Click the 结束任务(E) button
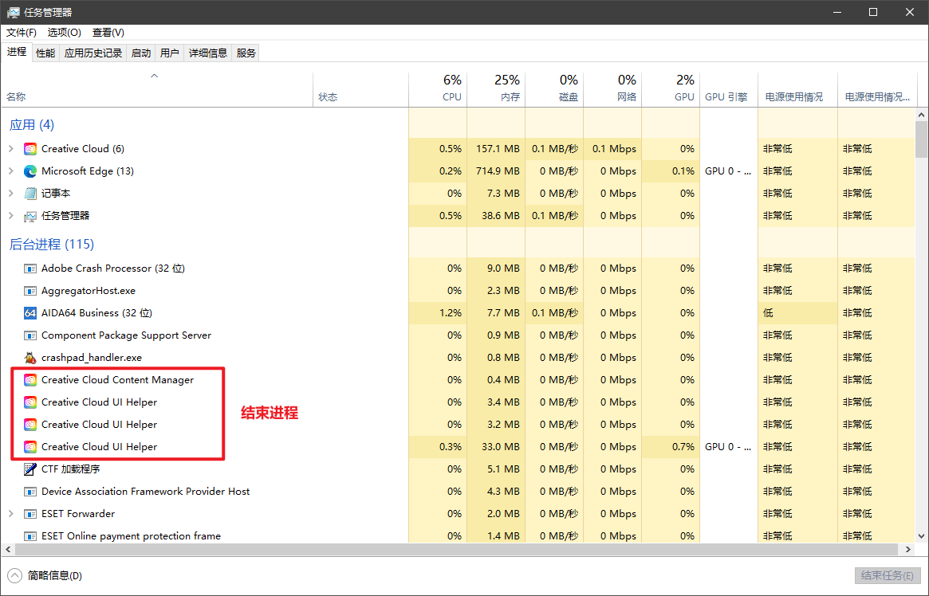The height and width of the screenshot is (596, 929). (x=887, y=575)
